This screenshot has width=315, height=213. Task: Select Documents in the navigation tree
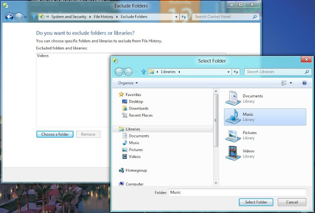tap(136, 136)
